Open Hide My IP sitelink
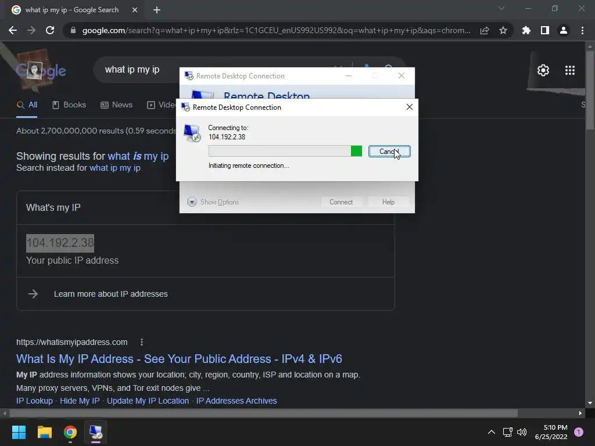 pyautogui.click(x=80, y=401)
